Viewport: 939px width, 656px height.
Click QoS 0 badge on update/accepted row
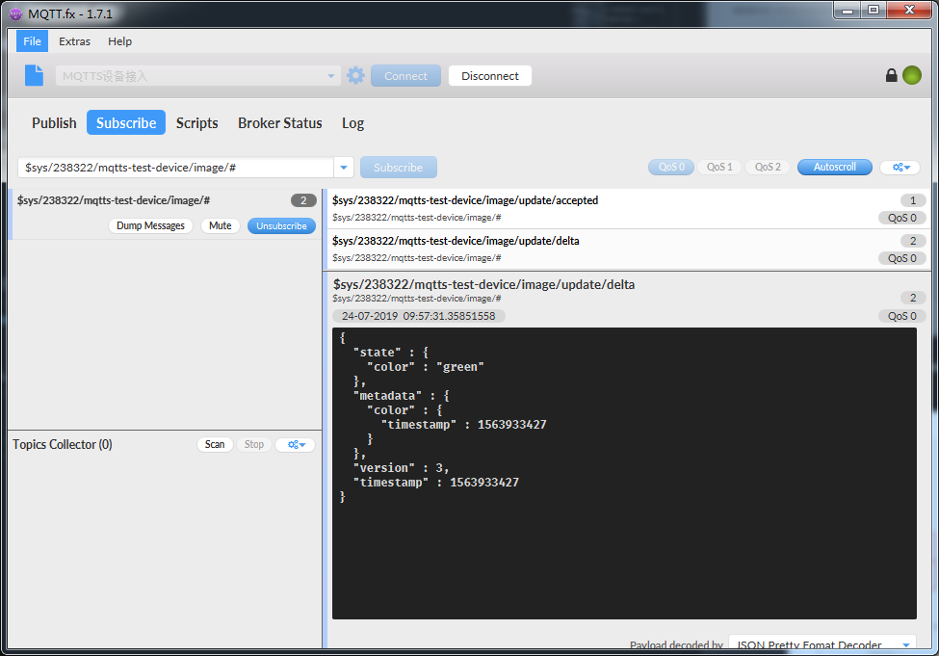pos(901,218)
